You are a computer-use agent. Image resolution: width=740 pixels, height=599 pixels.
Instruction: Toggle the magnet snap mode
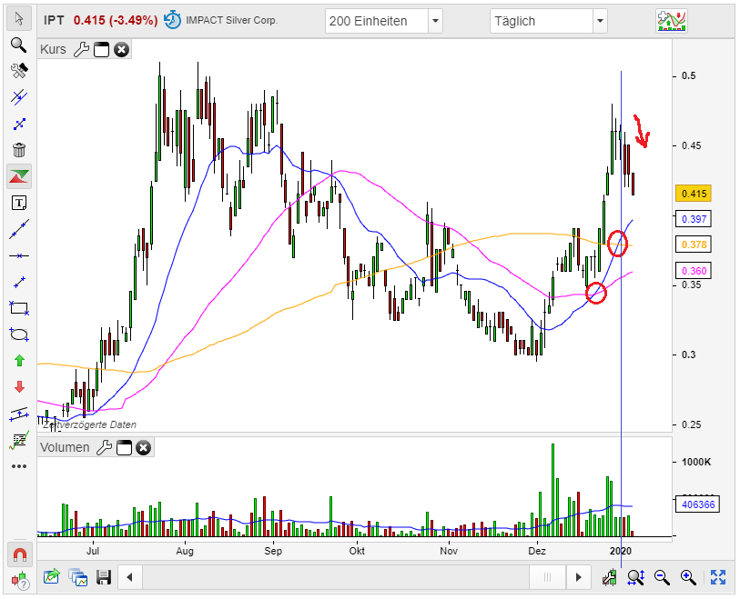click(x=19, y=554)
